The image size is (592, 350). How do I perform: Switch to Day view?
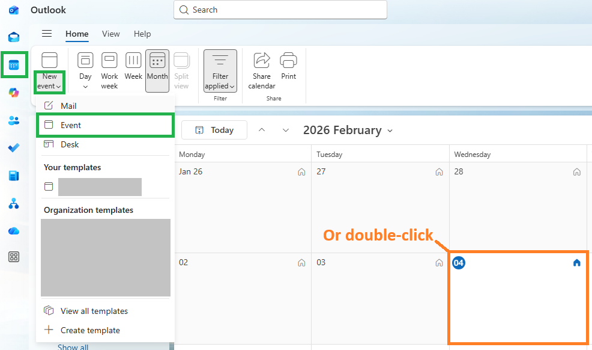tap(85, 71)
